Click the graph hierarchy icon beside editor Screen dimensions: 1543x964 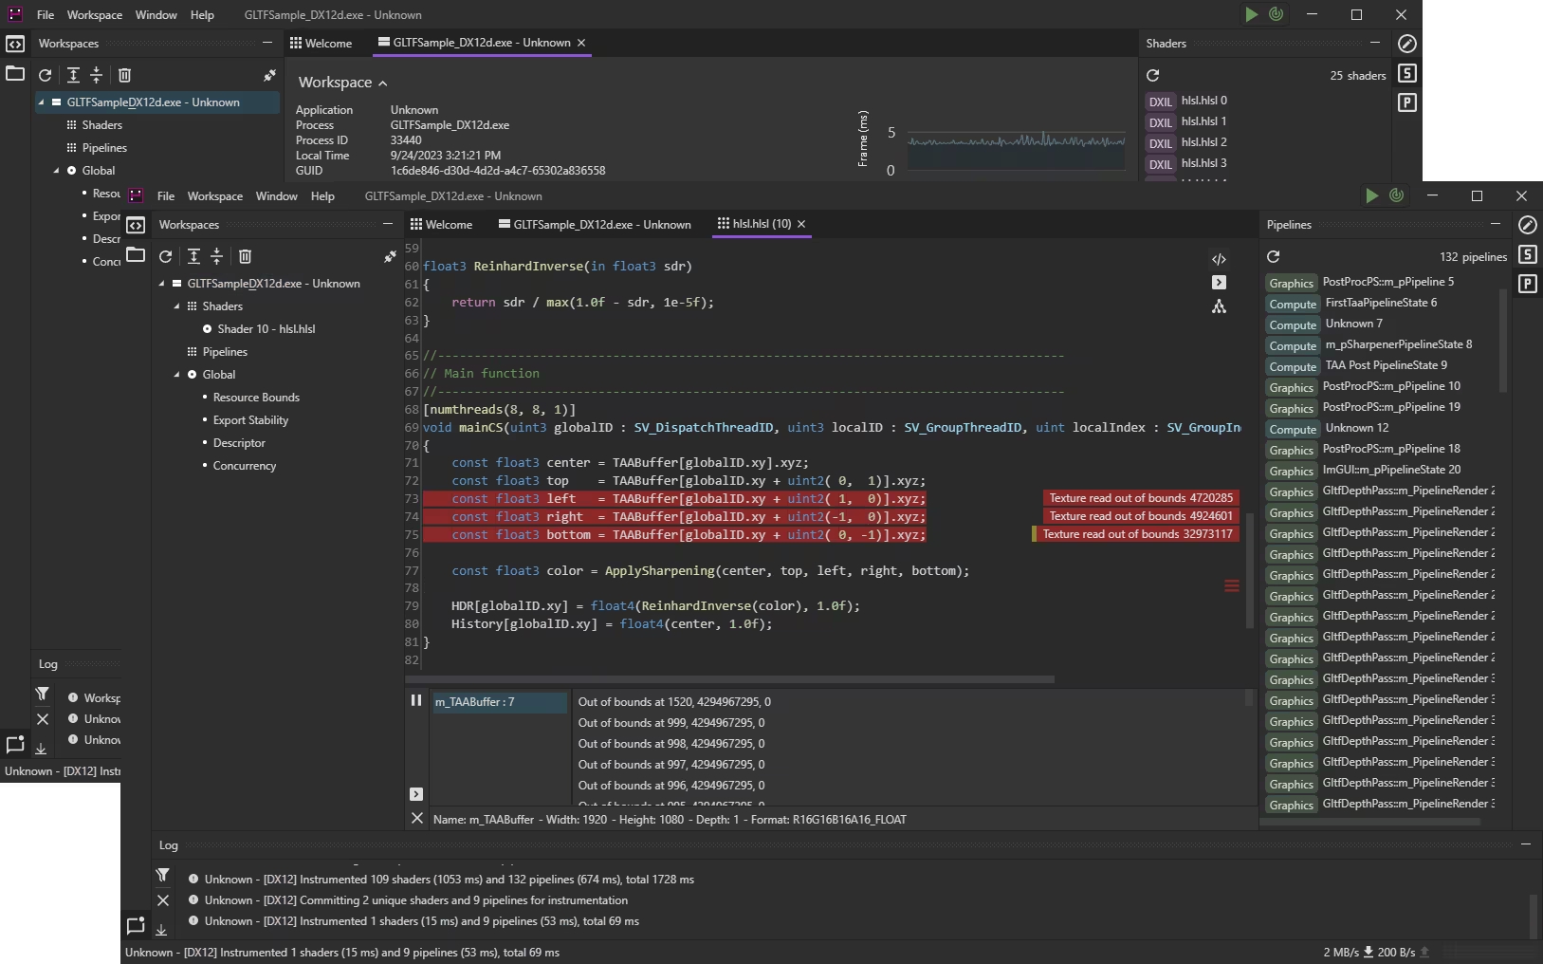[1219, 306]
